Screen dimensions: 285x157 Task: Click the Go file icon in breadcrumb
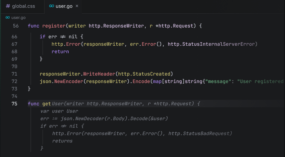[7, 18]
